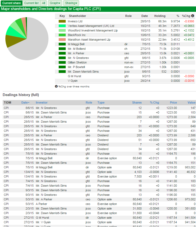This screenshot has width=196, height=227.
Task: Sort dealings by Value column
Action: (x=191, y=102)
